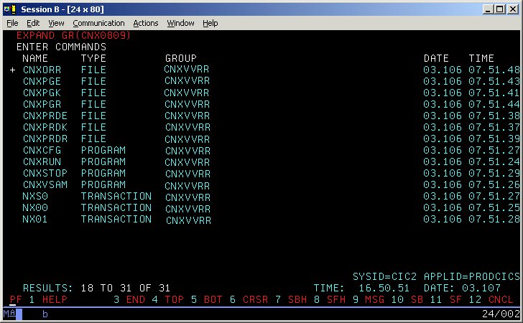This screenshot has height=323, width=523.
Task: Click the TRANSACTION type of NX01 row
Action: pyautogui.click(x=116, y=219)
